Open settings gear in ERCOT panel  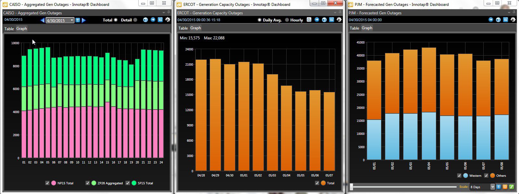pos(339,20)
